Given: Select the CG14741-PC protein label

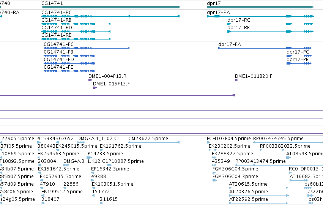Looking at the screenshot, I should pos(58,44).
